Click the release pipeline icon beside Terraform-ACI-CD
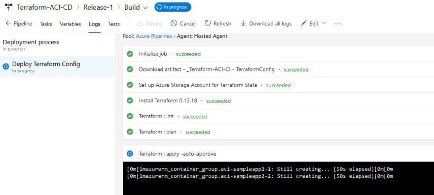The width and height of the screenshot is (434, 195). pyautogui.click(x=8, y=7)
